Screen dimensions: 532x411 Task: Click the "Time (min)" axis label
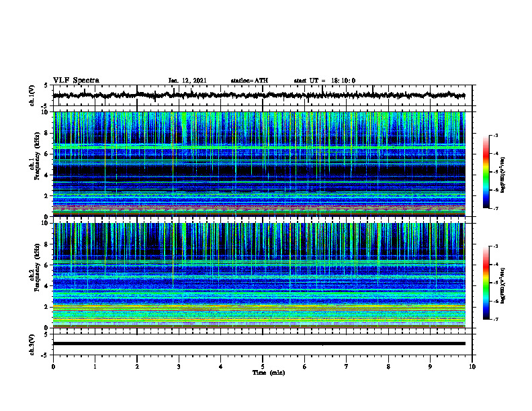point(269,373)
